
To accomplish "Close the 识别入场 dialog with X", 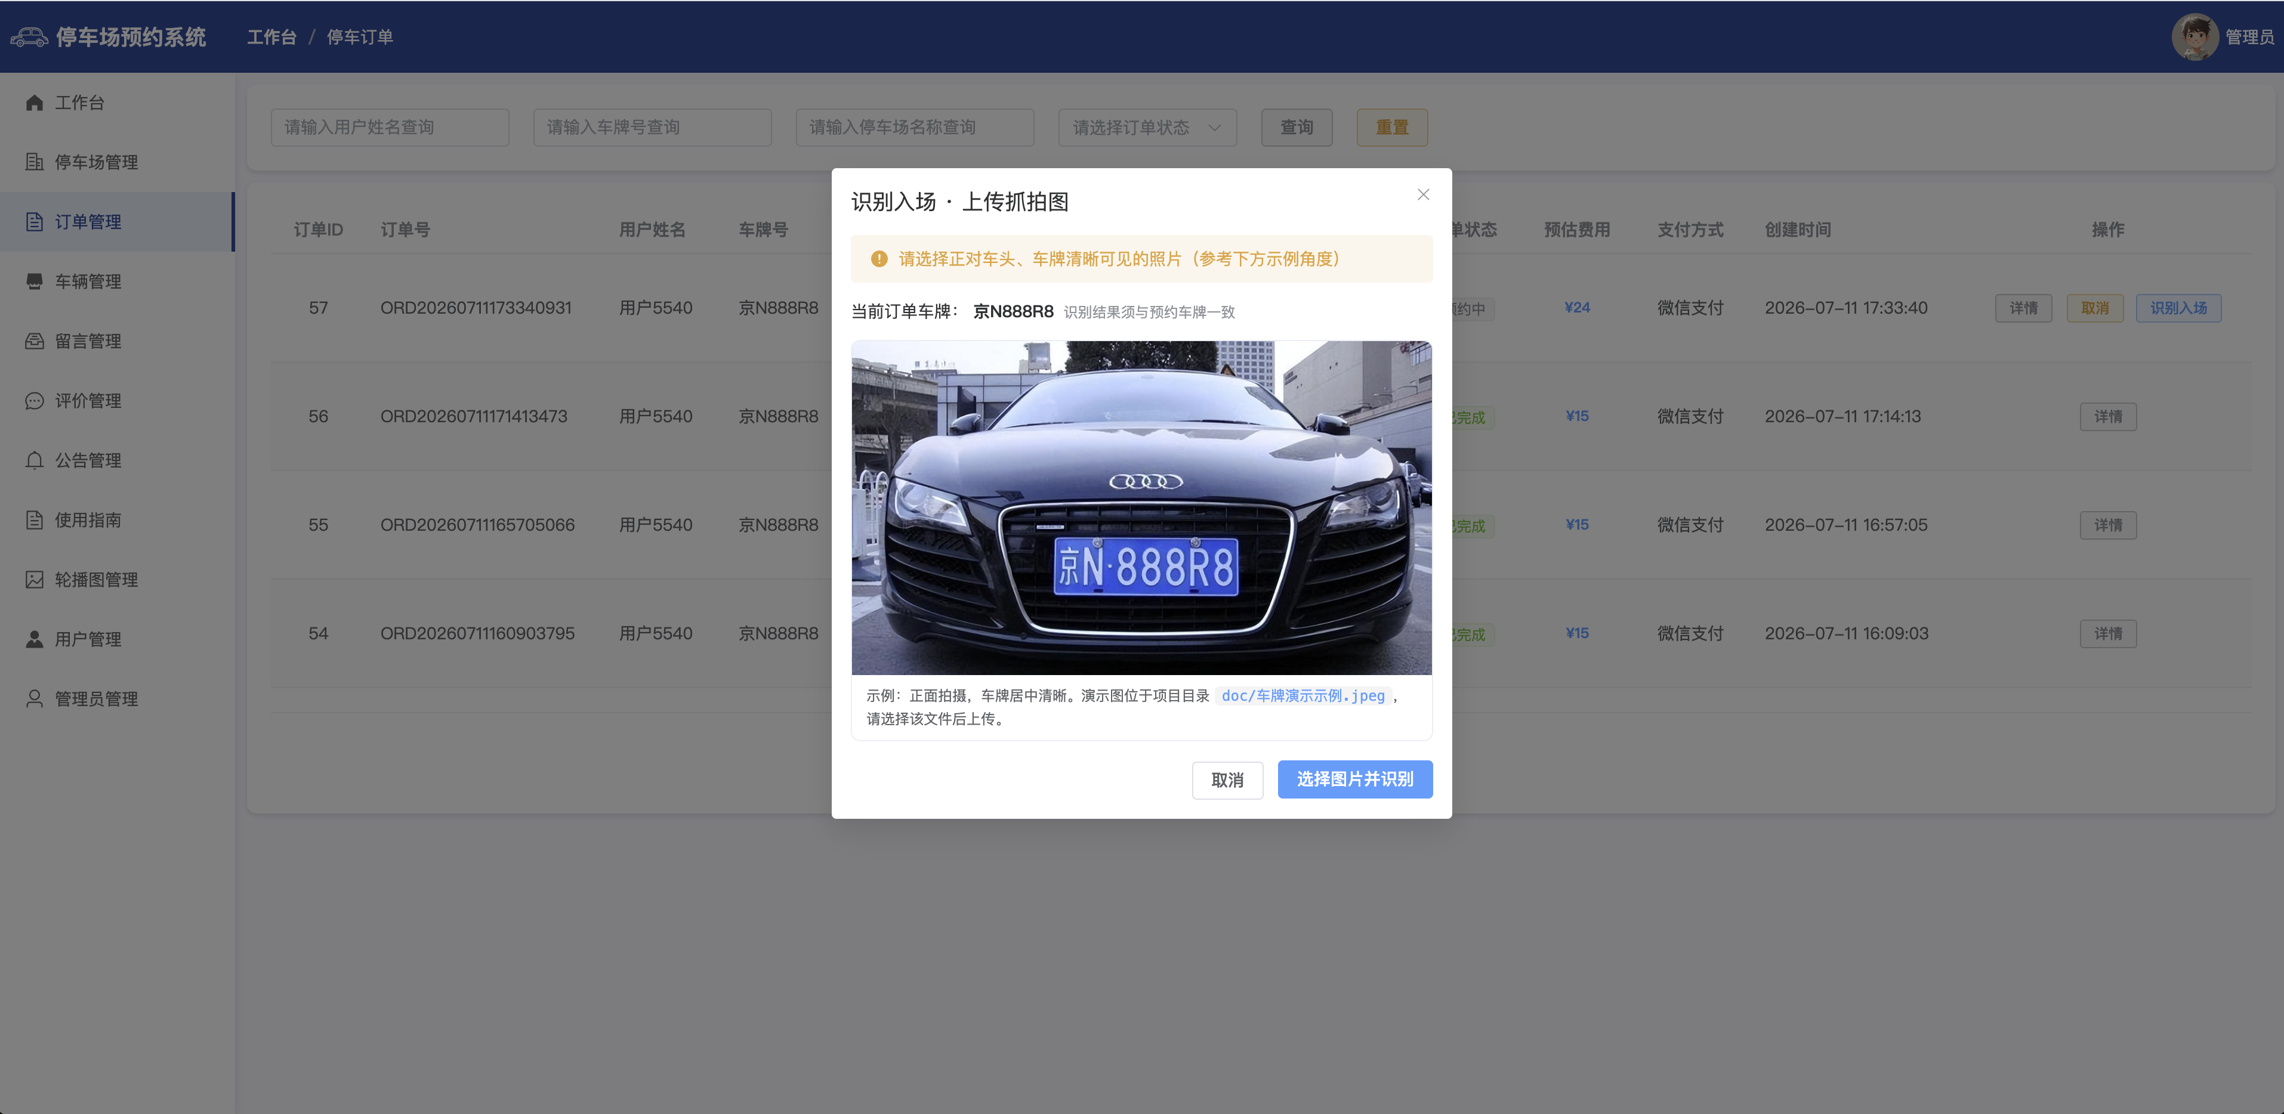I will pyautogui.click(x=1423, y=194).
